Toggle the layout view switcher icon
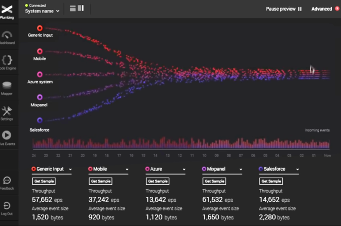Viewport: 341px width, 226px height. 77,8
